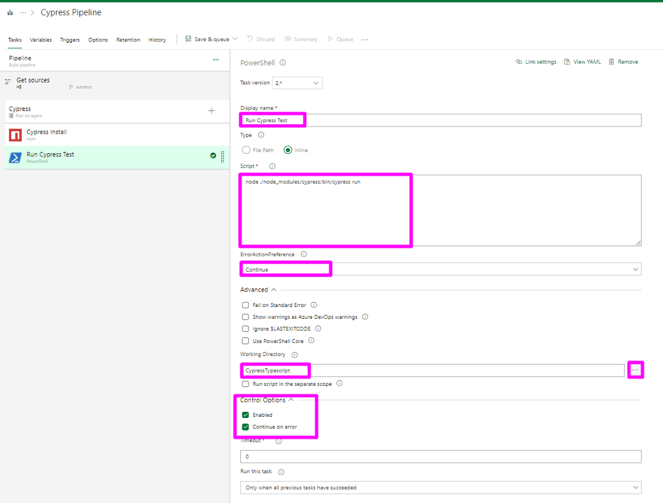Open the Triggers tab
The image size is (663, 503).
pyautogui.click(x=70, y=40)
